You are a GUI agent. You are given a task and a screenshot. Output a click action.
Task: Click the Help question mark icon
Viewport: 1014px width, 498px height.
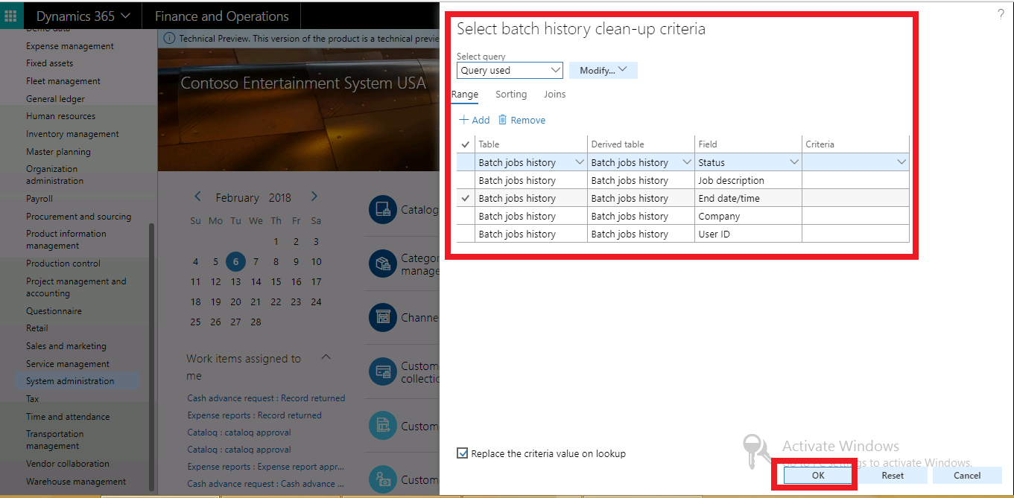[x=1001, y=13]
